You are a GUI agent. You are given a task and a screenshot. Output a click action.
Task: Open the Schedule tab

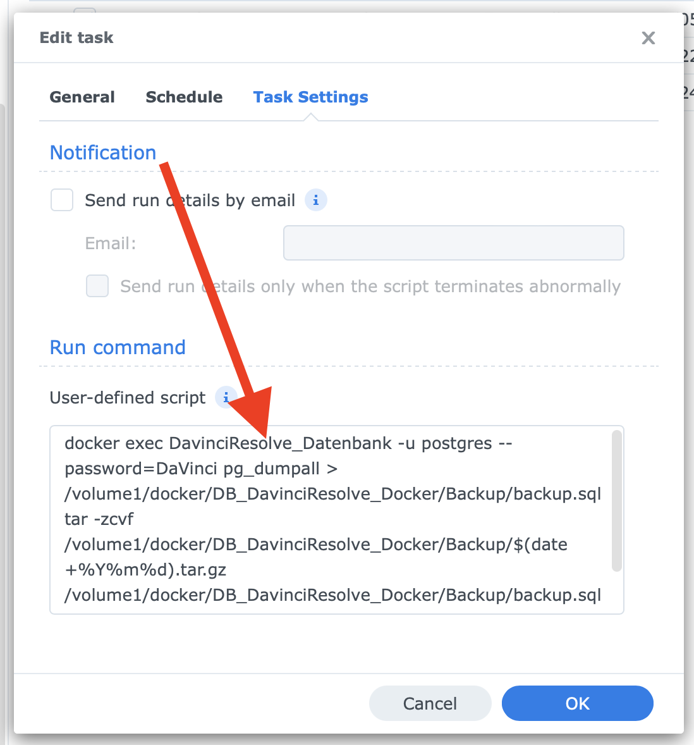coord(184,97)
